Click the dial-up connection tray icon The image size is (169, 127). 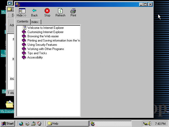[145, 124]
